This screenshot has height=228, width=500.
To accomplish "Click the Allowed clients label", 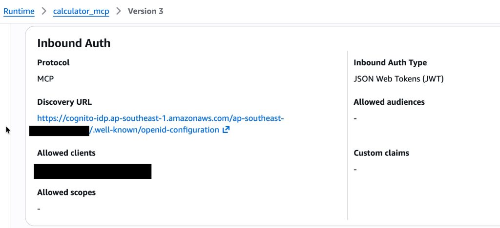I will pos(66,153).
